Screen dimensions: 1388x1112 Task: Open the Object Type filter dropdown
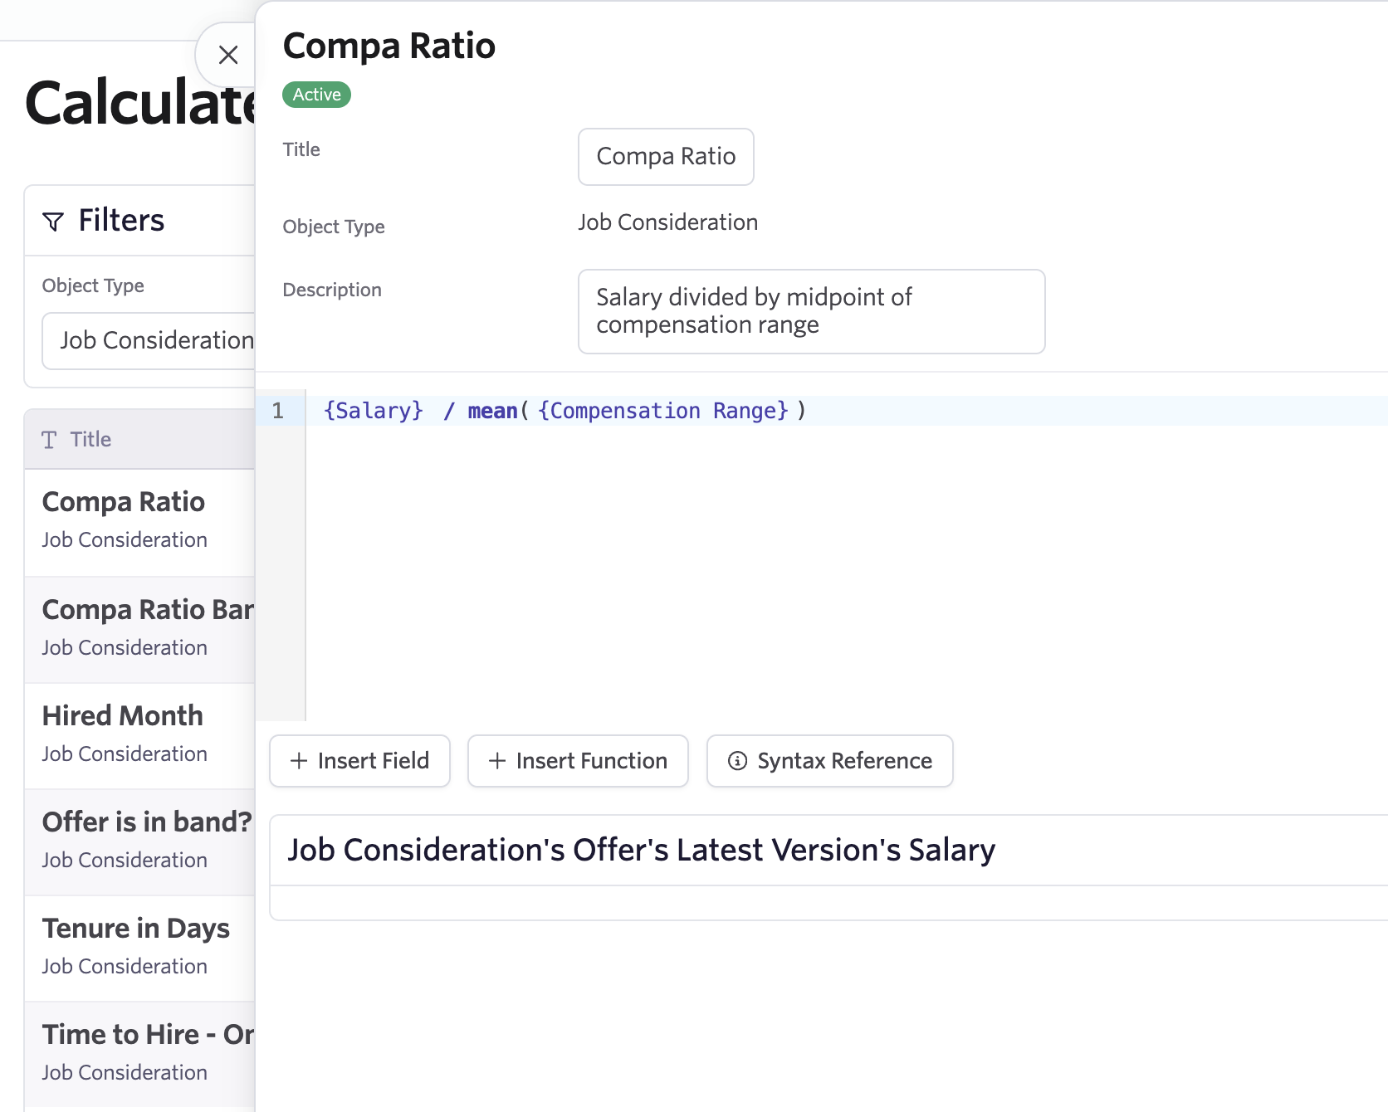point(149,340)
